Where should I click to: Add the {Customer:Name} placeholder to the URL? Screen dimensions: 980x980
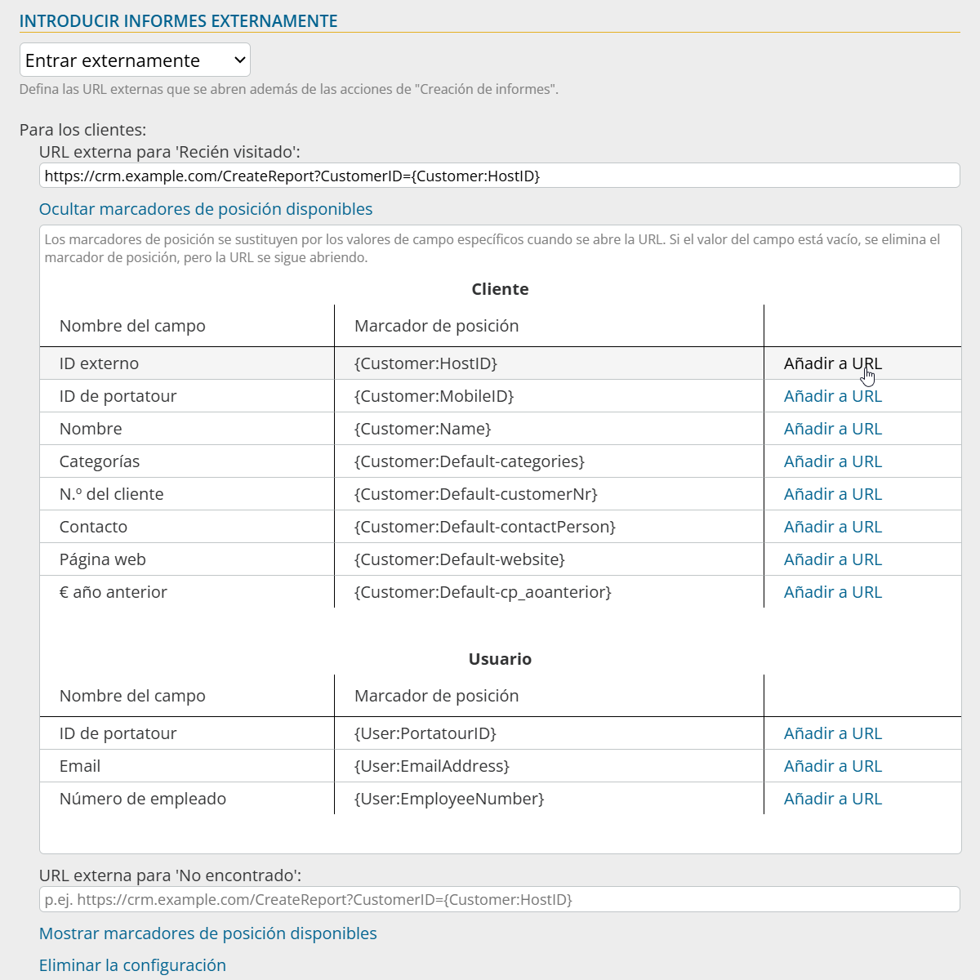(832, 429)
